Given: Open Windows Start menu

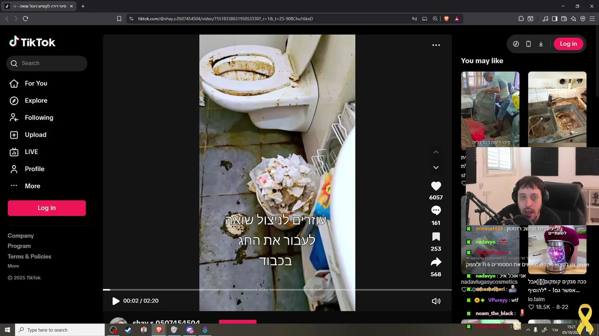Looking at the screenshot, I should point(7,330).
